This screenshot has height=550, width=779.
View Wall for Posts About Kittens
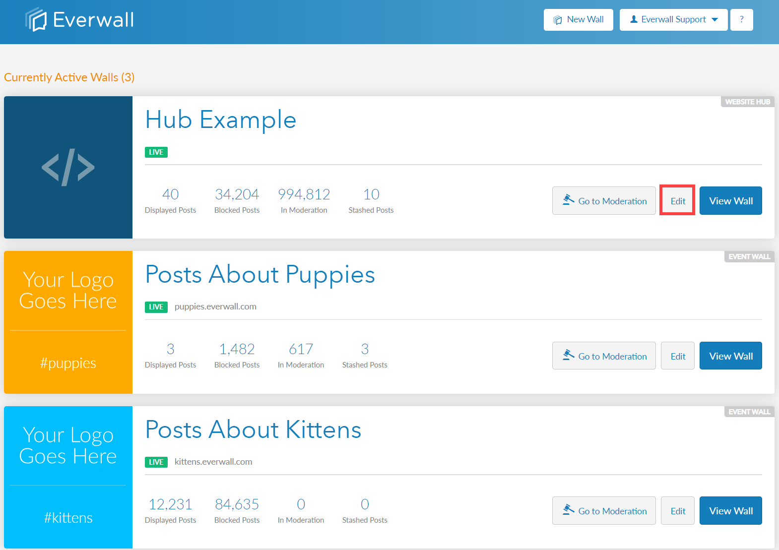tap(731, 510)
